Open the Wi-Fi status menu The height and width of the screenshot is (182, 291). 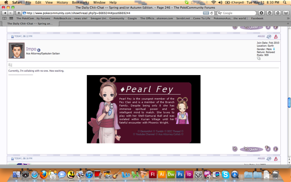coord(214,2)
